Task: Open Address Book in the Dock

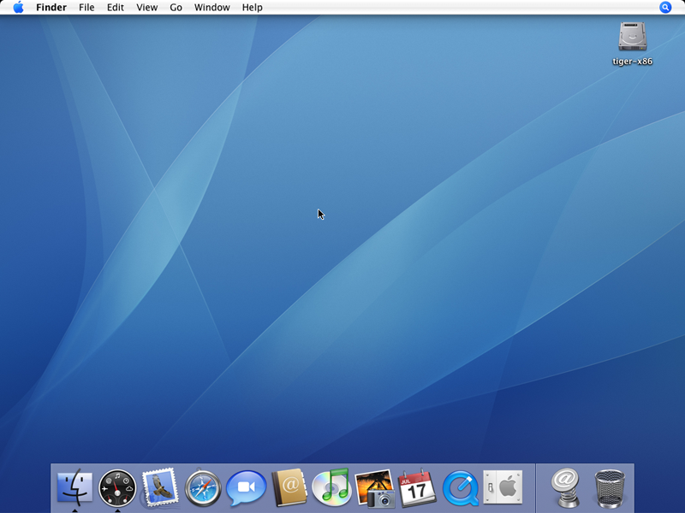Action: 289,488
